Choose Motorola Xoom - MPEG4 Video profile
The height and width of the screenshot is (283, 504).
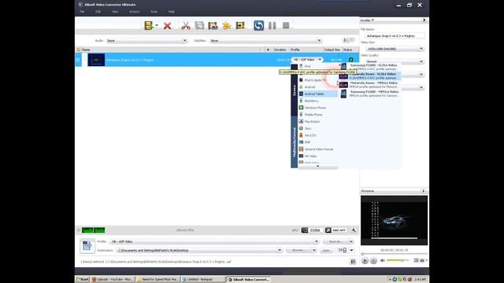click(370, 85)
